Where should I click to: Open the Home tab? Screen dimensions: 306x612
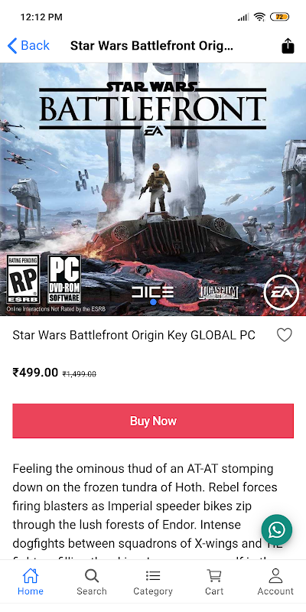tap(31, 581)
